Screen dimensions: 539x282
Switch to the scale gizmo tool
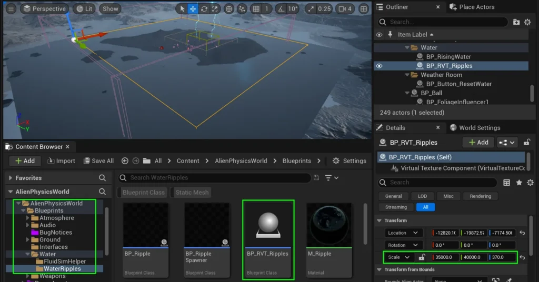215,9
